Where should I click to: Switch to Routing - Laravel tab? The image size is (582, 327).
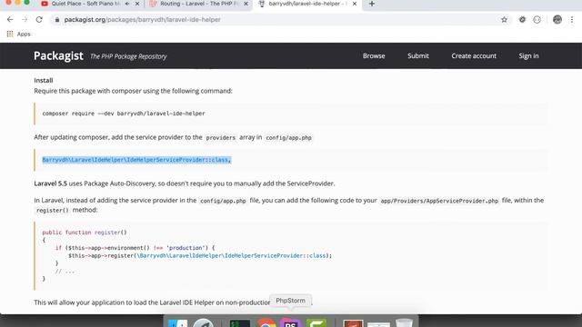(x=199, y=4)
